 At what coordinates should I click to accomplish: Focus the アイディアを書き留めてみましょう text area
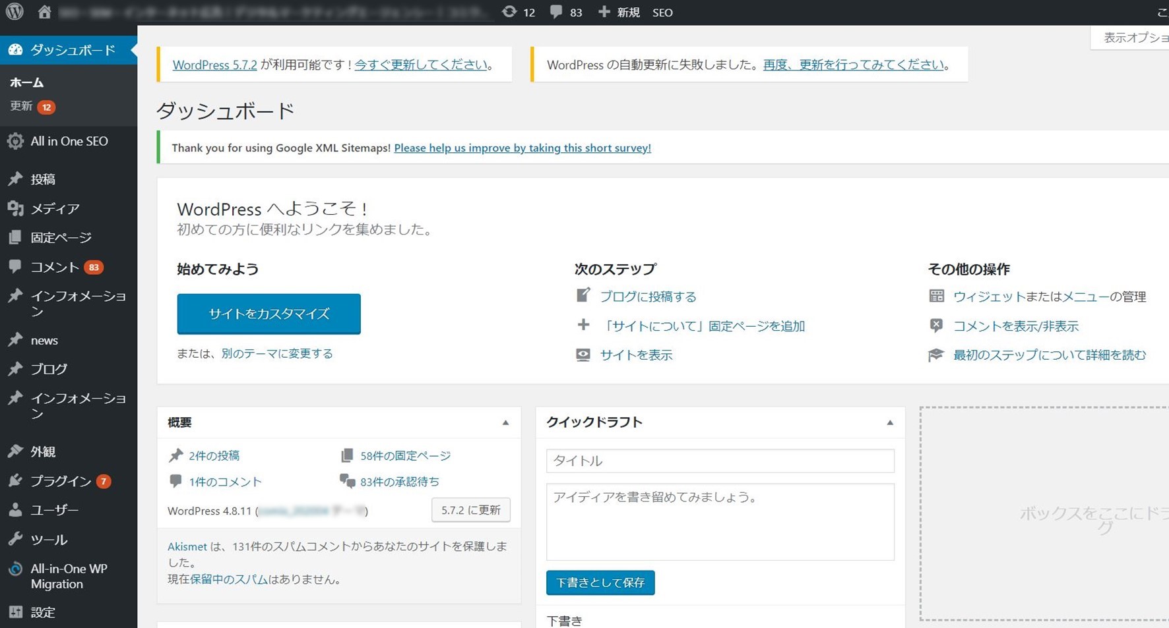point(720,522)
